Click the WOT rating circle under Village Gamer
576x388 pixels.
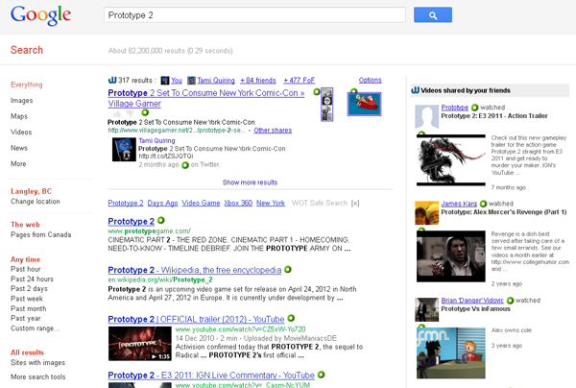click(x=145, y=112)
